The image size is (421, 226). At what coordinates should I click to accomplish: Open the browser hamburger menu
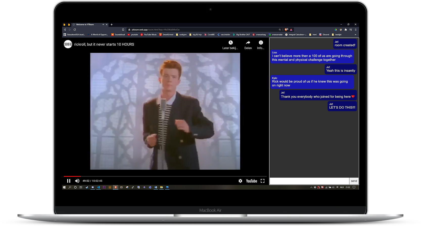click(356, 30)
